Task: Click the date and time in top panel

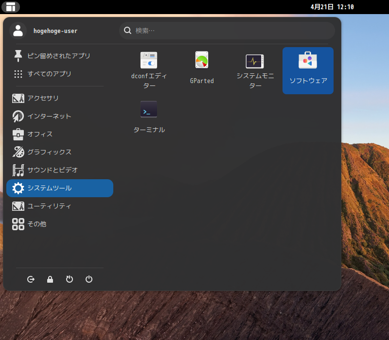Action: pyautogui.click(x=332, y=7)
